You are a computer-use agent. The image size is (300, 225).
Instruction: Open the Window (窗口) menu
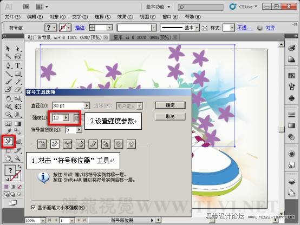click(x=170, y=17)
